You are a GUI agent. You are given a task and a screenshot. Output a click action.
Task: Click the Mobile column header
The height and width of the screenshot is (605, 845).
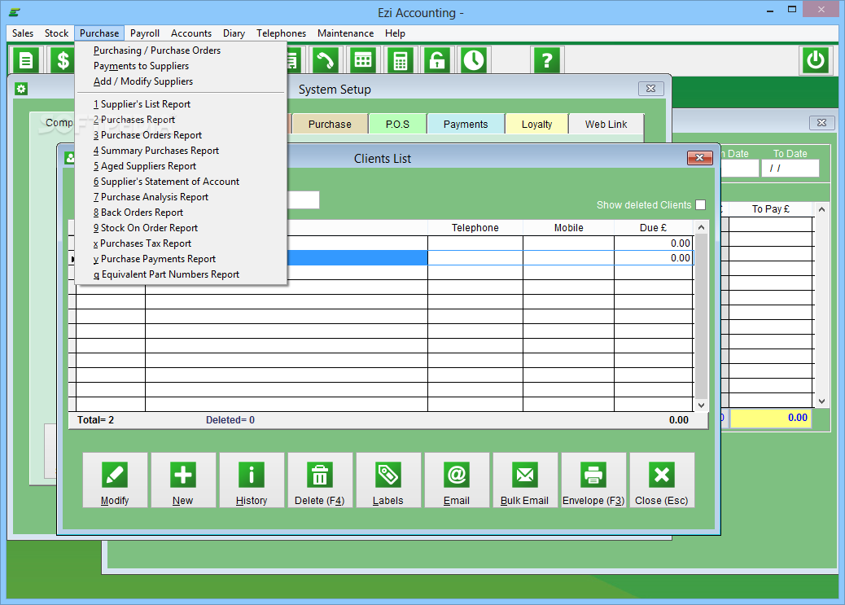[x=568, y=227]
